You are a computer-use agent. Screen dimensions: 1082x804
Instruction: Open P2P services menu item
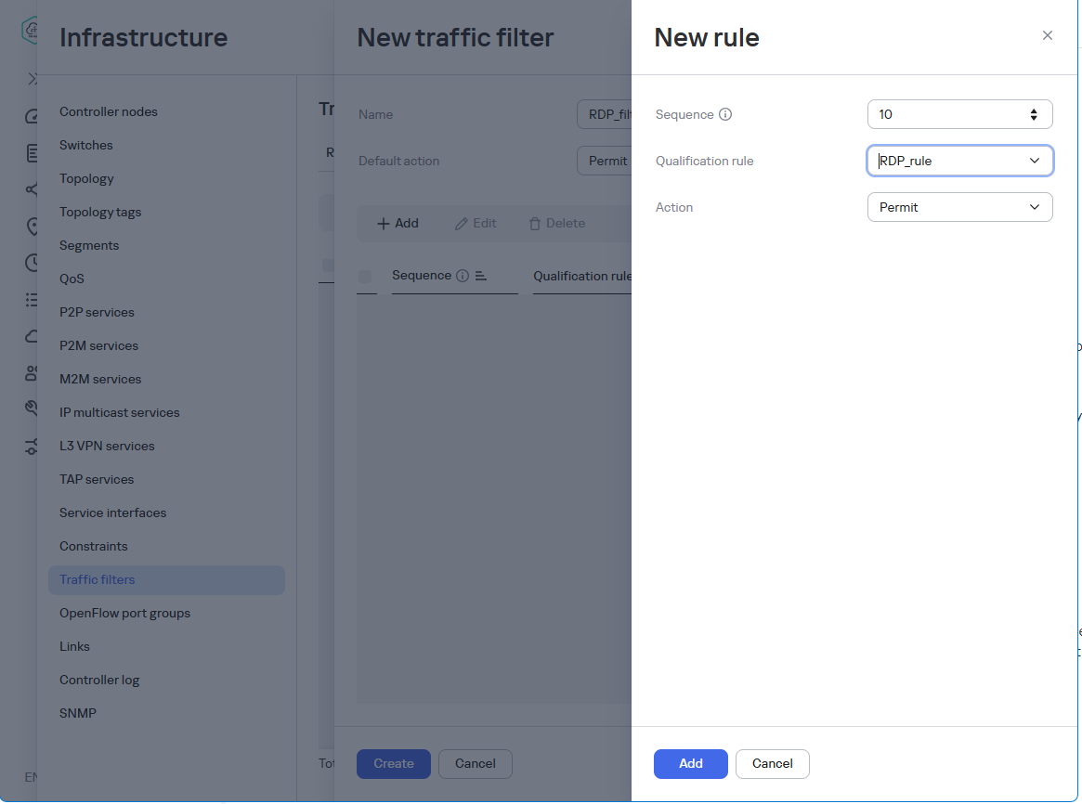97,312
